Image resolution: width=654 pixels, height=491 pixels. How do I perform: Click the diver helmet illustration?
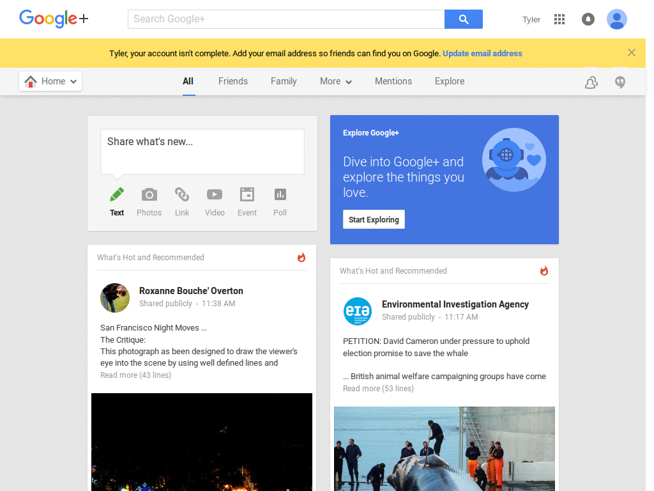tap(514, 160)
